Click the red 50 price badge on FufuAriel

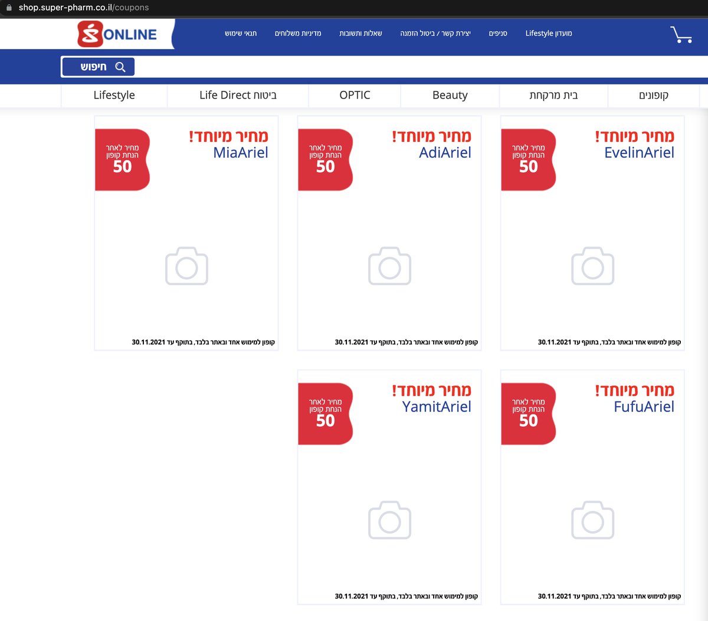pyautogui.click(x=528, y=414)
